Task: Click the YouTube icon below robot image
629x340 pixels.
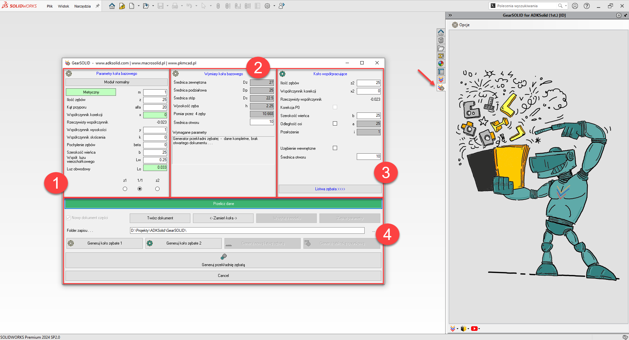Action: tap(474, 329)
